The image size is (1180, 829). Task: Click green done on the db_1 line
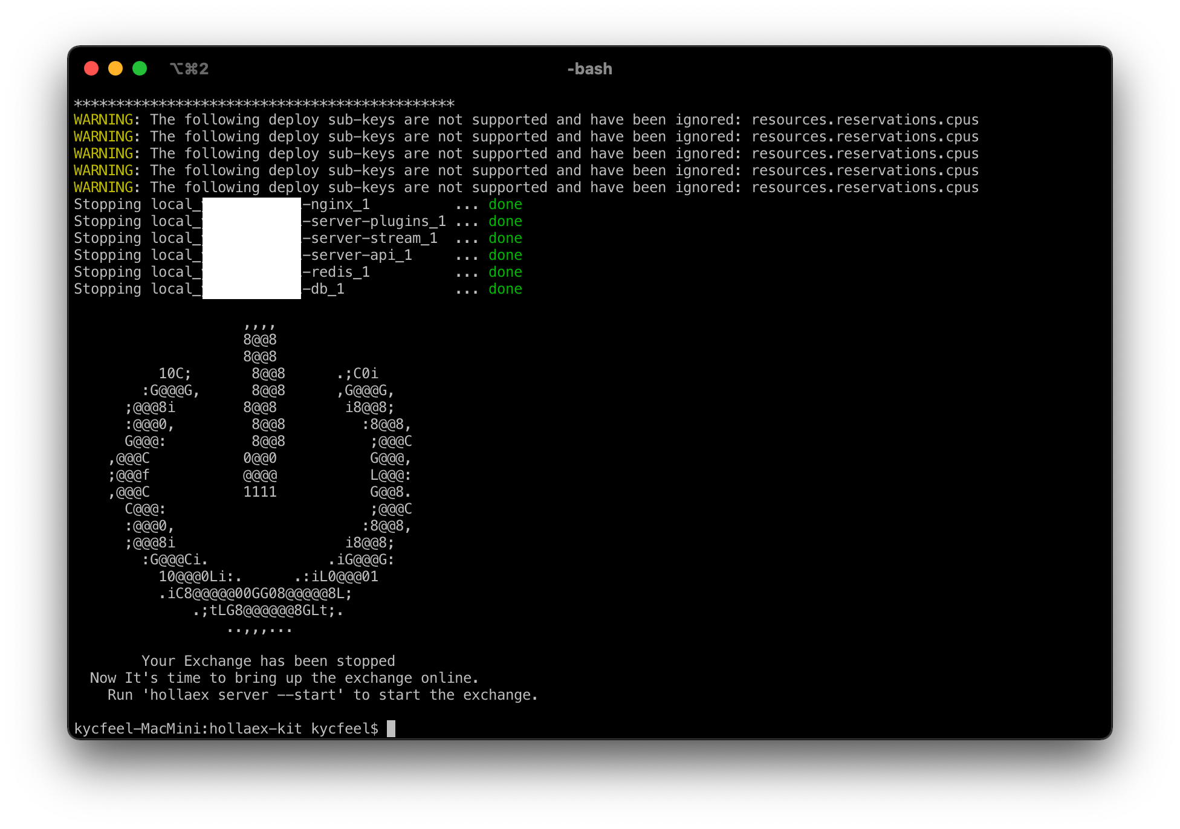(x=505, y=289)
